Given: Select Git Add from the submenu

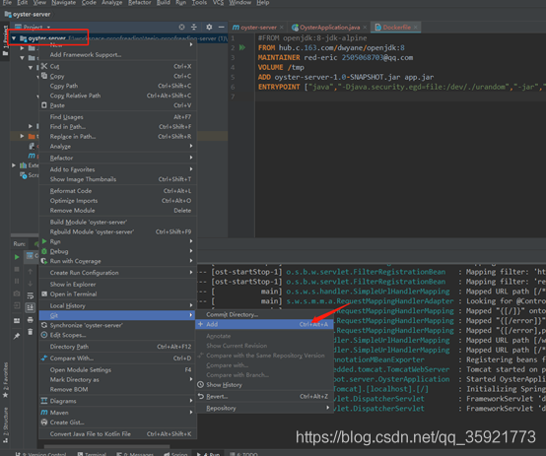Looking at the screenshot, I should 264,324.
